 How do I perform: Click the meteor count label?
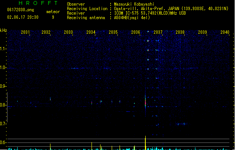(x=53, y=12)
